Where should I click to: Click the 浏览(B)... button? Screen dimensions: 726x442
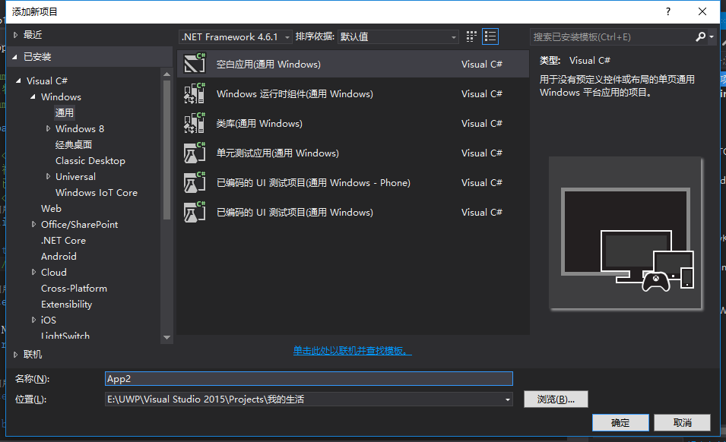pos(556,399)
